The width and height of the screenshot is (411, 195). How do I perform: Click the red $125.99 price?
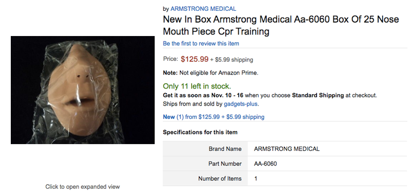click(x=195, y=59)
